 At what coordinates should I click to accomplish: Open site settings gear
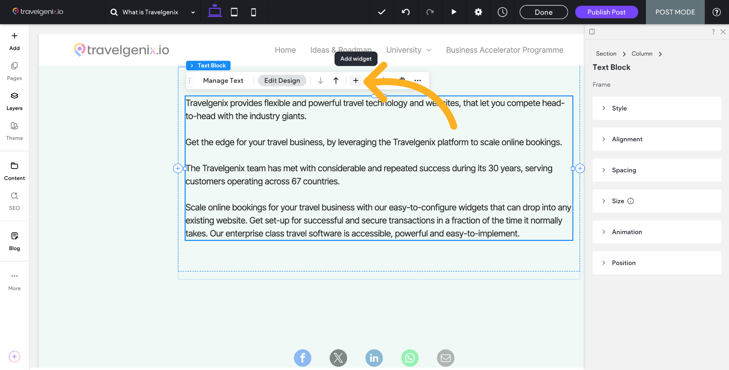tap(478, 12)
